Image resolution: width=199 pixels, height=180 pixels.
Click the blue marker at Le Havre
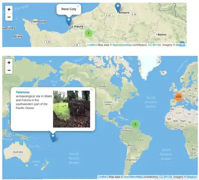(x=69, y=21)
